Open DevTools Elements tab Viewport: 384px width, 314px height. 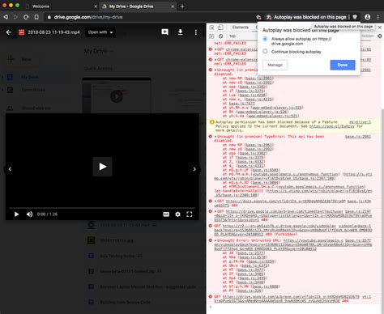click(x=240, y=28)
